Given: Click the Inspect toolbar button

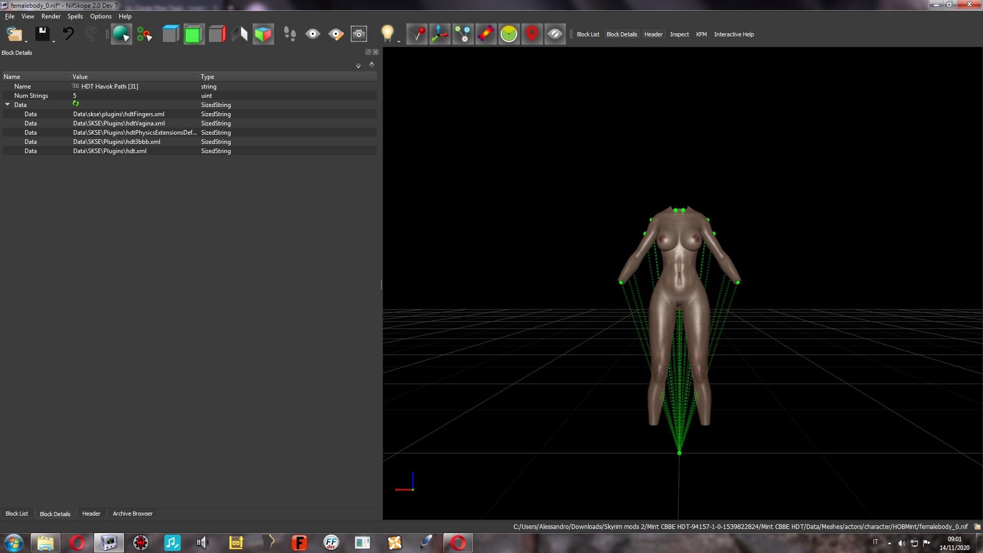Looking at the screenshot, I should click(x=679, y=34).
